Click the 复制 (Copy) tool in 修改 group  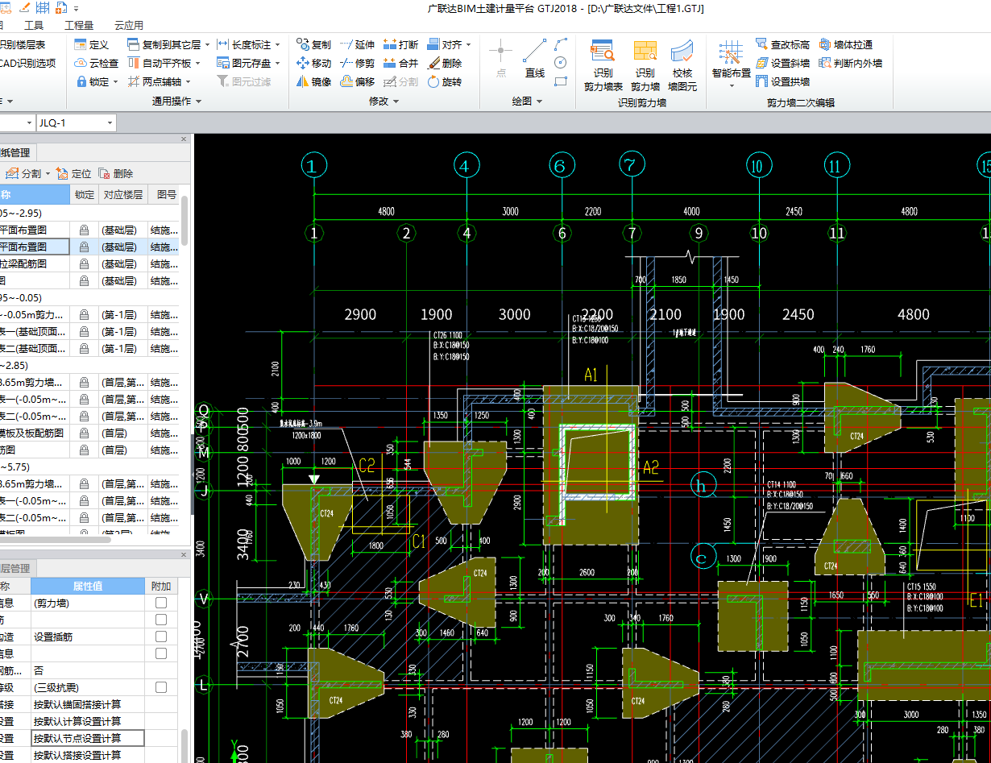(x=313, y=44)
